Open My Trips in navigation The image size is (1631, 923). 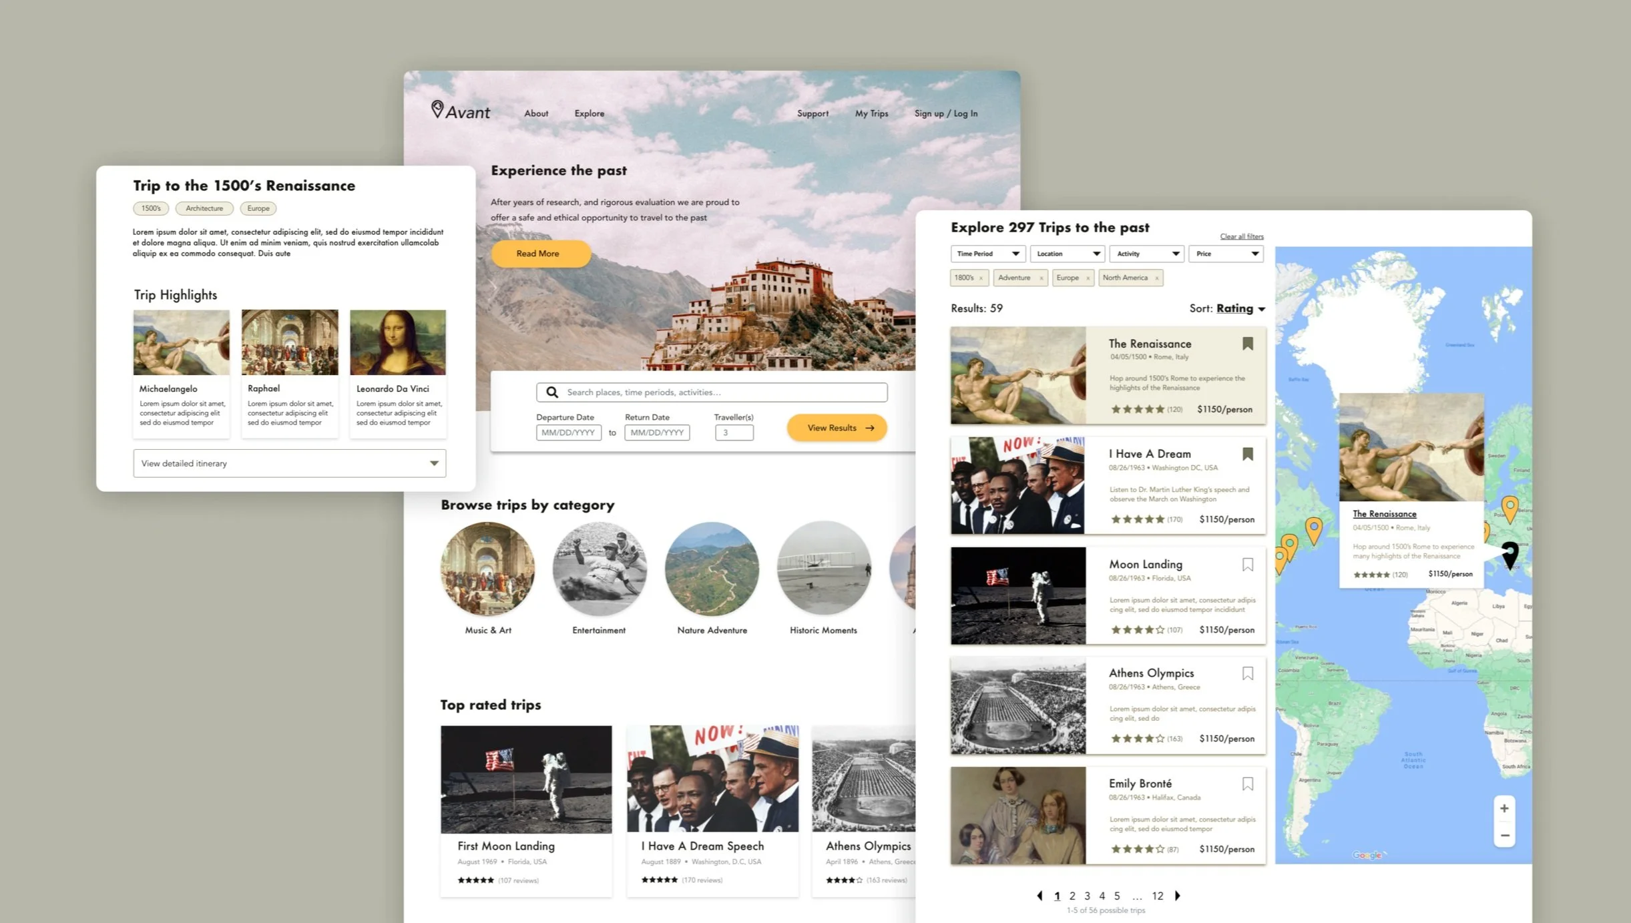click(x=871, y=113)
